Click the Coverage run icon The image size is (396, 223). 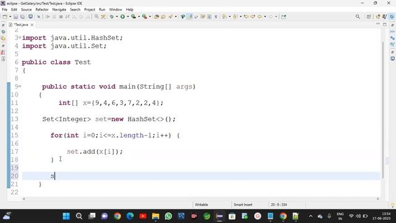(x=134, y=17)
